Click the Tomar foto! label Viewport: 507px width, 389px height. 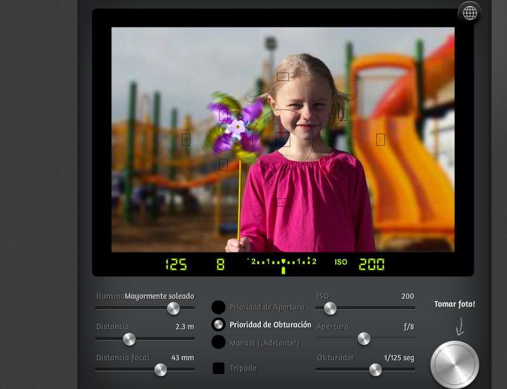click(x=454, y=304)
